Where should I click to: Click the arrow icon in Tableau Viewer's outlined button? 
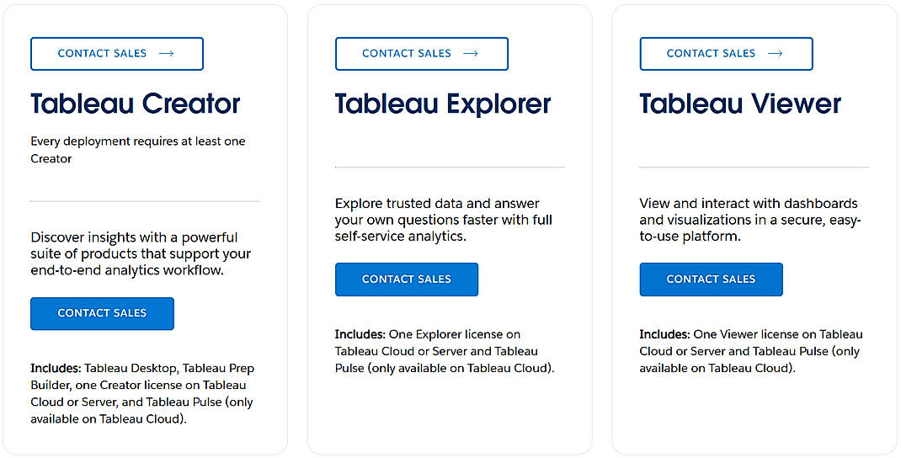click(776, 54)
